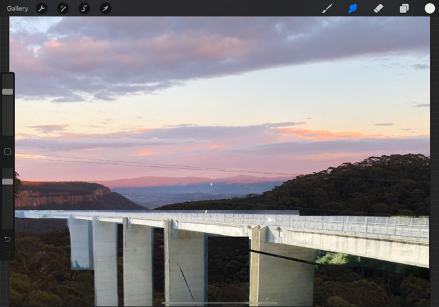Tap the small white dot above mountains

[211, 184]
